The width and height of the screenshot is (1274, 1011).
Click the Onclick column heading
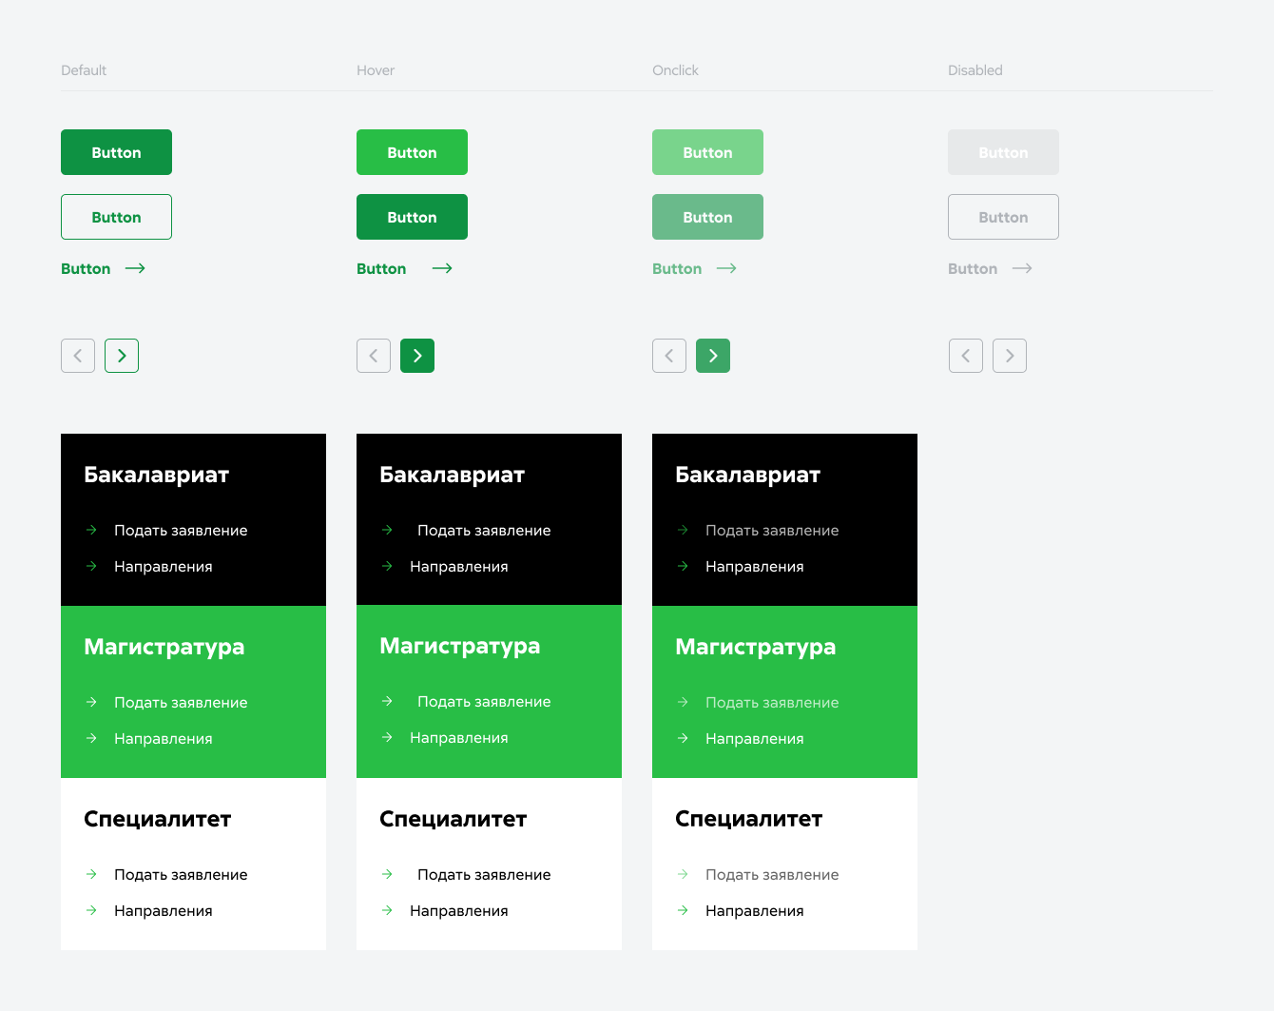click(x=675, y=70)
